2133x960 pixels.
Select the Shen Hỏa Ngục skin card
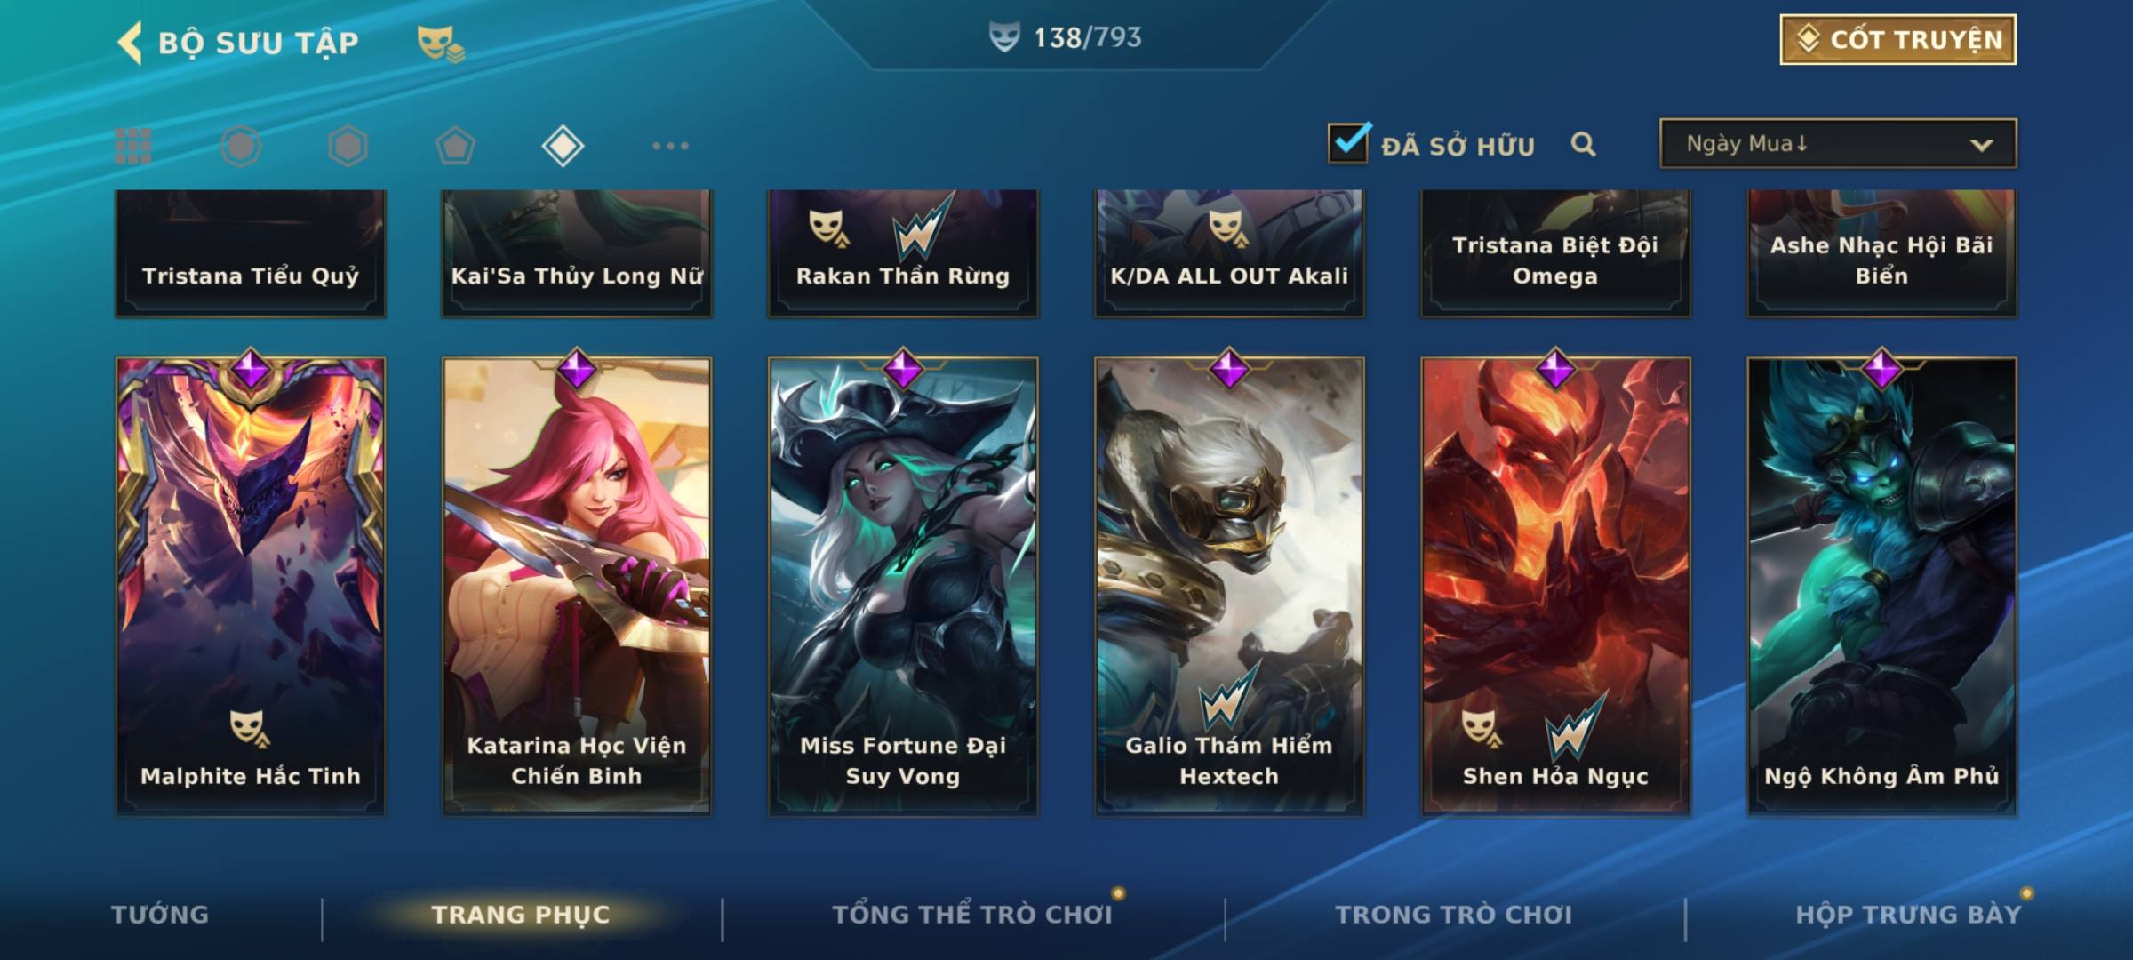tap(1555, 585)
